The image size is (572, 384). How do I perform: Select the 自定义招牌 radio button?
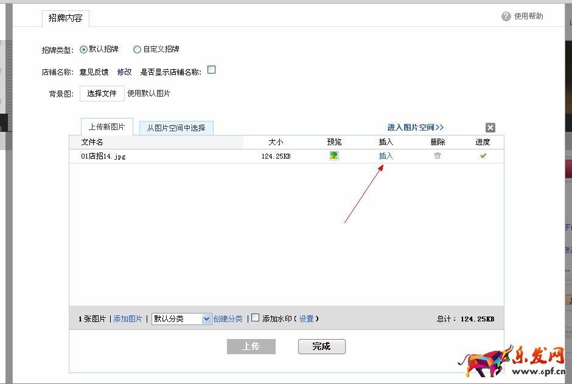pos(138,49)
